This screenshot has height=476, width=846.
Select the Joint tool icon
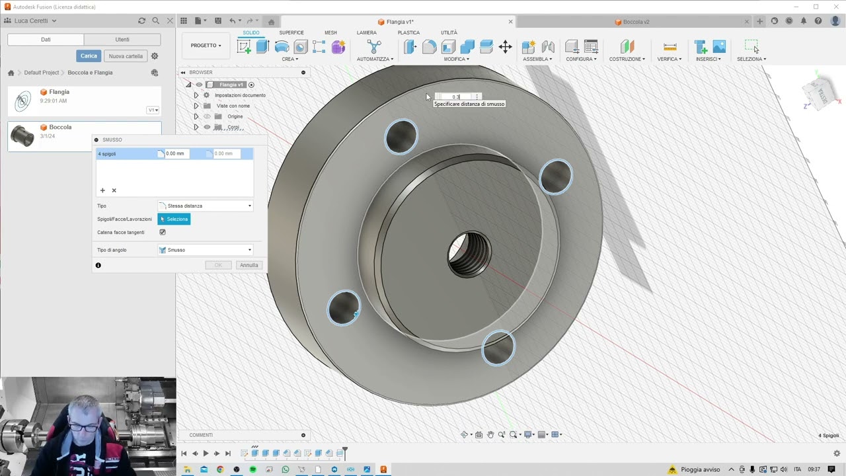coord(548,46)
